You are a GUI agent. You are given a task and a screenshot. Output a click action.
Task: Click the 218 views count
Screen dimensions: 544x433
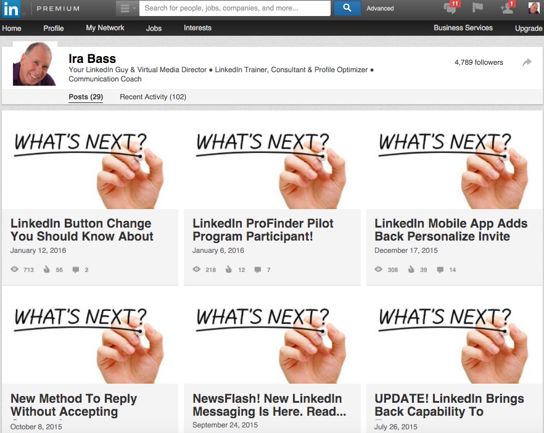(x=210, y=270)
